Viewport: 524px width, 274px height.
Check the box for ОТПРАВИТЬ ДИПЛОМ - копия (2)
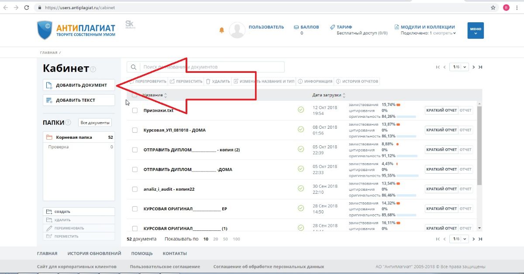click(135, 150)
